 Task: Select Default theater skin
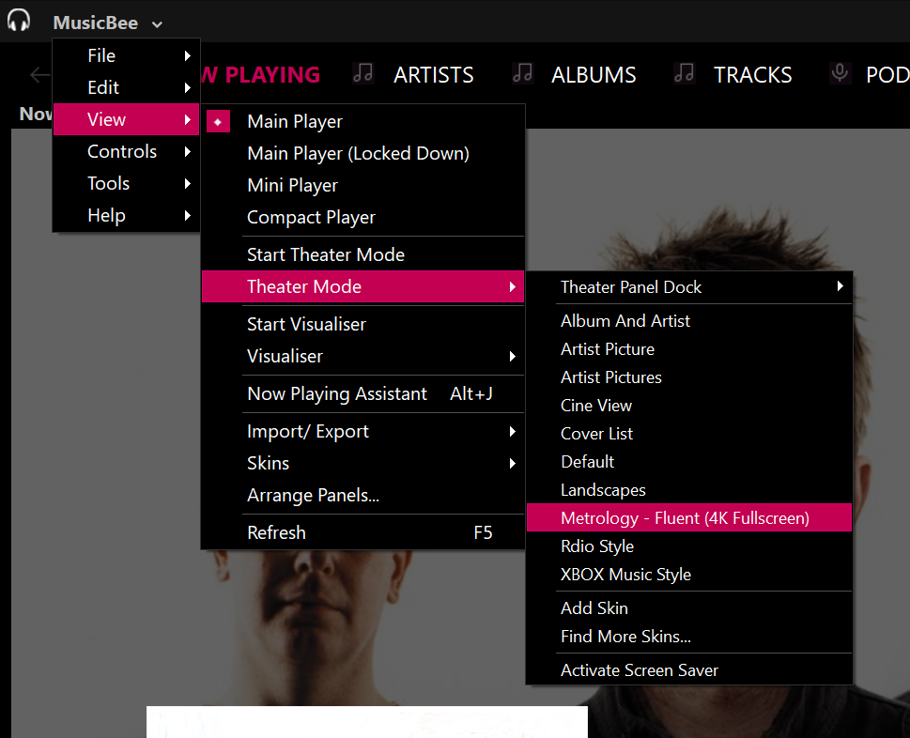(x=689, y=462)
